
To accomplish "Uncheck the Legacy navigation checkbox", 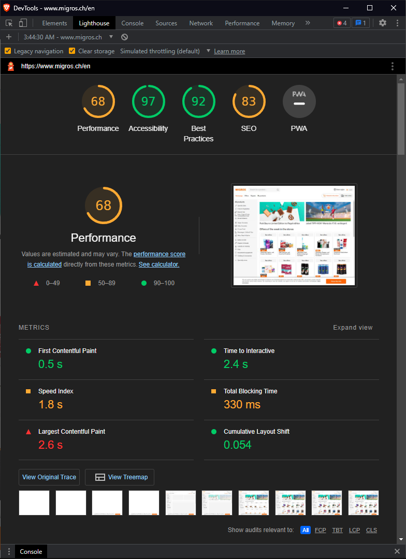I will point(7,51).
